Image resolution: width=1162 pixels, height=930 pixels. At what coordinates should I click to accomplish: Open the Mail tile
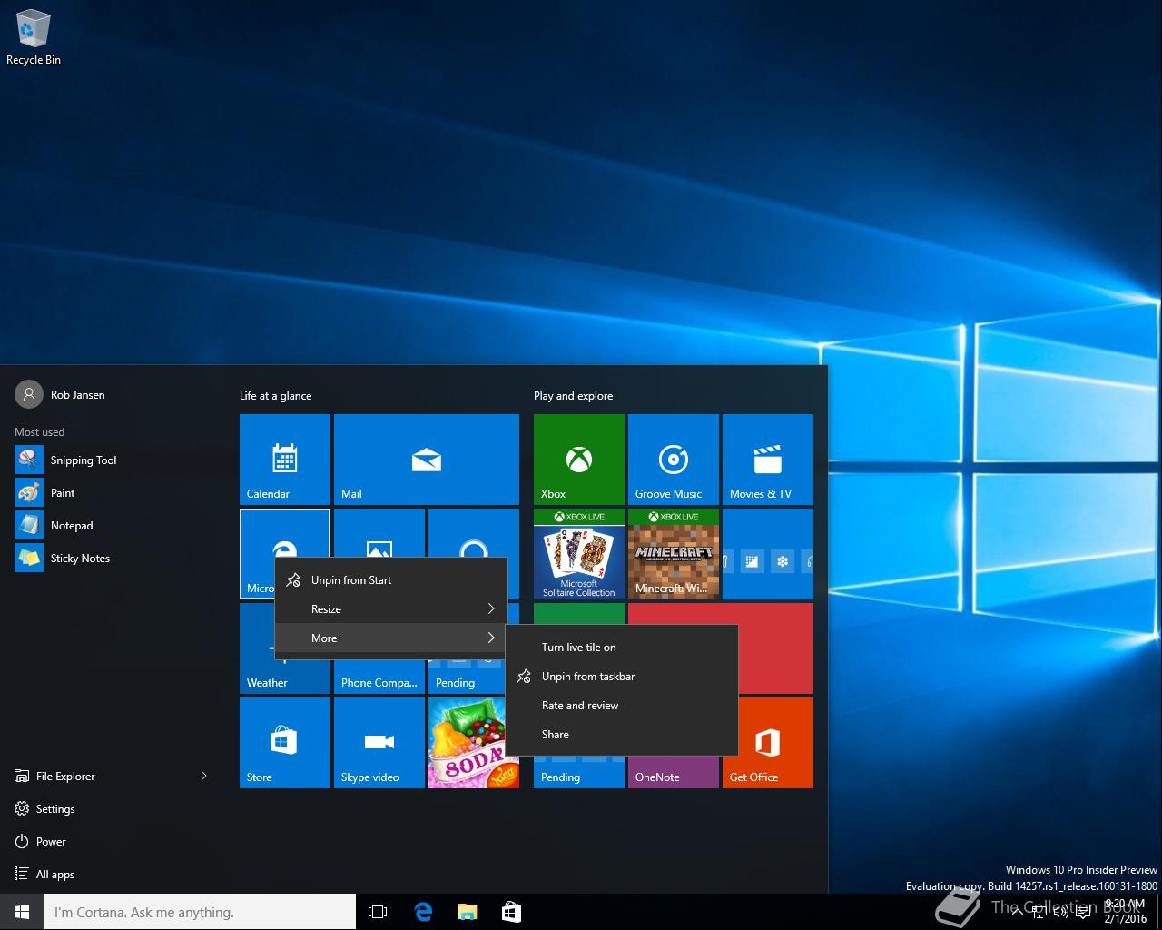click(427, 460)
